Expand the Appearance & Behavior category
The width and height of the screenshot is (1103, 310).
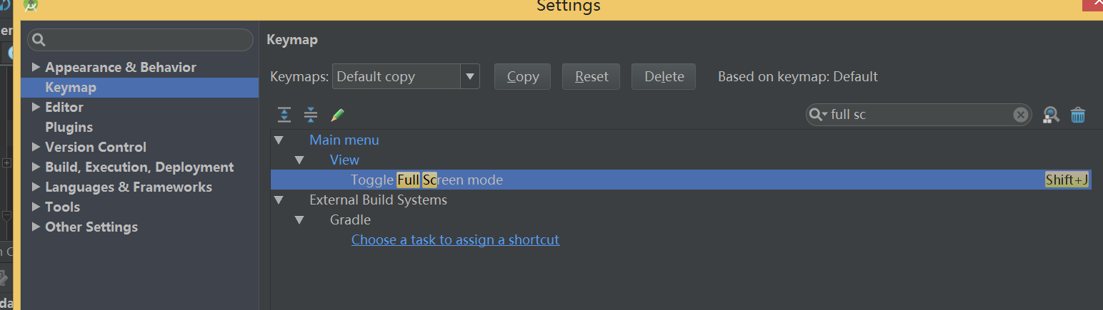(36, 68)
